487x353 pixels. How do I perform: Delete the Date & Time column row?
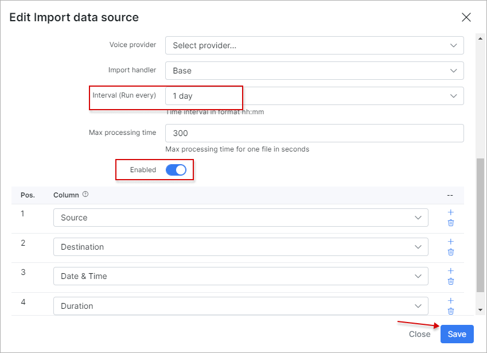451,281
